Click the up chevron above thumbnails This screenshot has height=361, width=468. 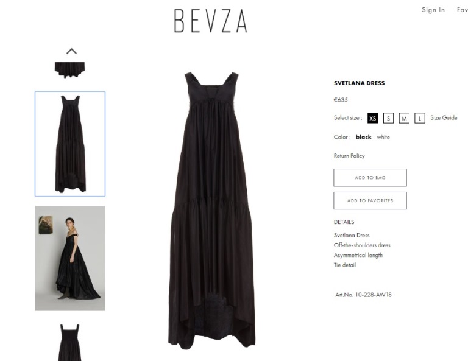pyautogui.click(x=71, y=51)
